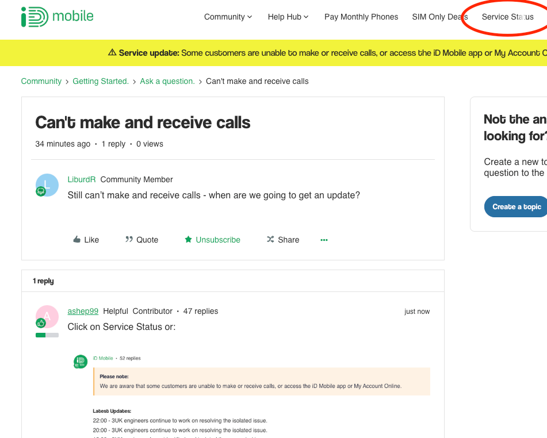Click the quotation marks icon
This screenshot has width=547, height=438.
point(129,239)
